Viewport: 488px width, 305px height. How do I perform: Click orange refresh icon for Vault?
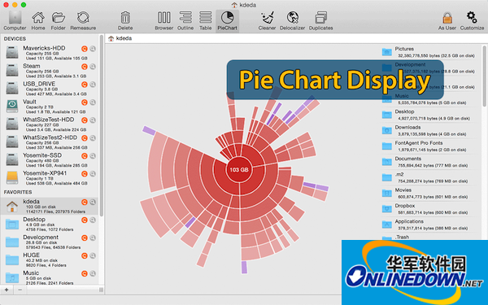pos(85,102)
